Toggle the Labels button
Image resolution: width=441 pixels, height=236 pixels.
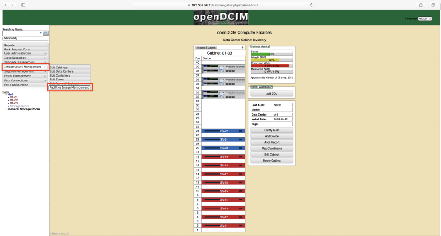(212, 47)
